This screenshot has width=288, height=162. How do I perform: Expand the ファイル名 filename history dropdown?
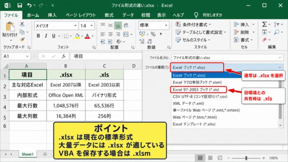(x=280, y=58)
